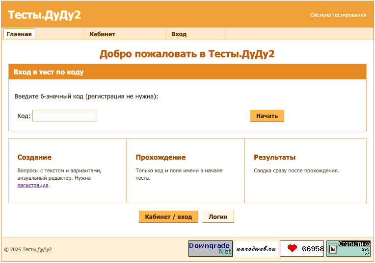Focus the Код input field
375x263 pixels.
[65, 116]
